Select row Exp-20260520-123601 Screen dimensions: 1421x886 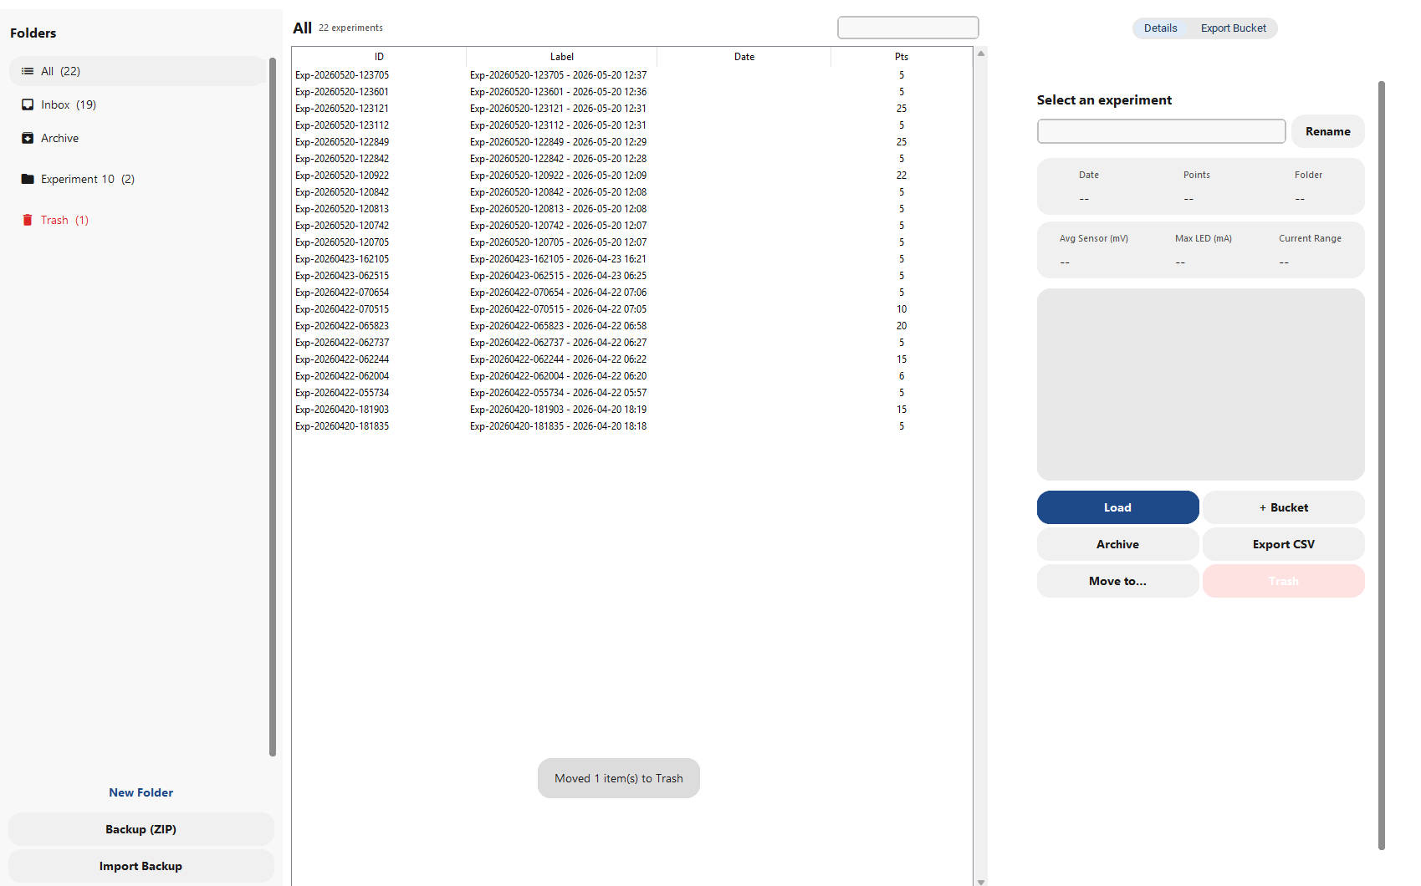[x=632, y=92]
